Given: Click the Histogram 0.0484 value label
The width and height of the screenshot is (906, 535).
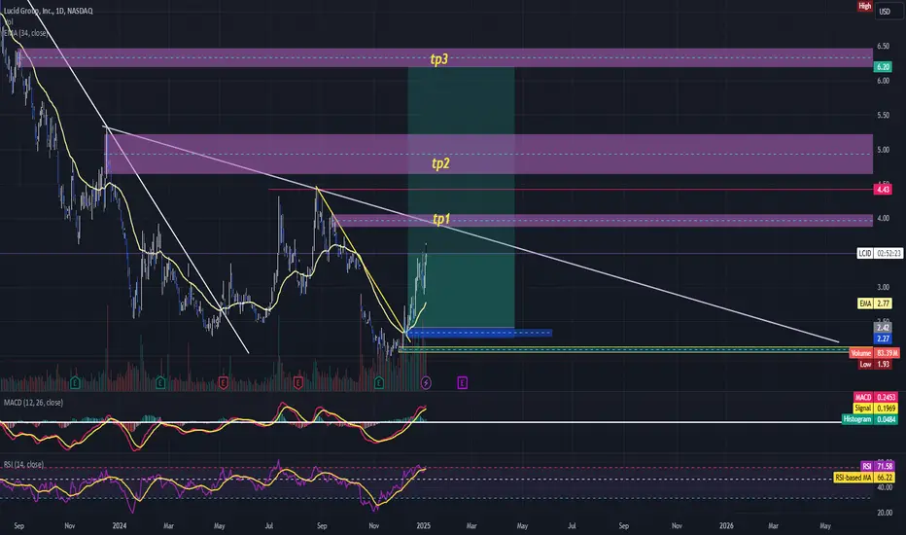Looking at the screenshot, I should [870, 419].
